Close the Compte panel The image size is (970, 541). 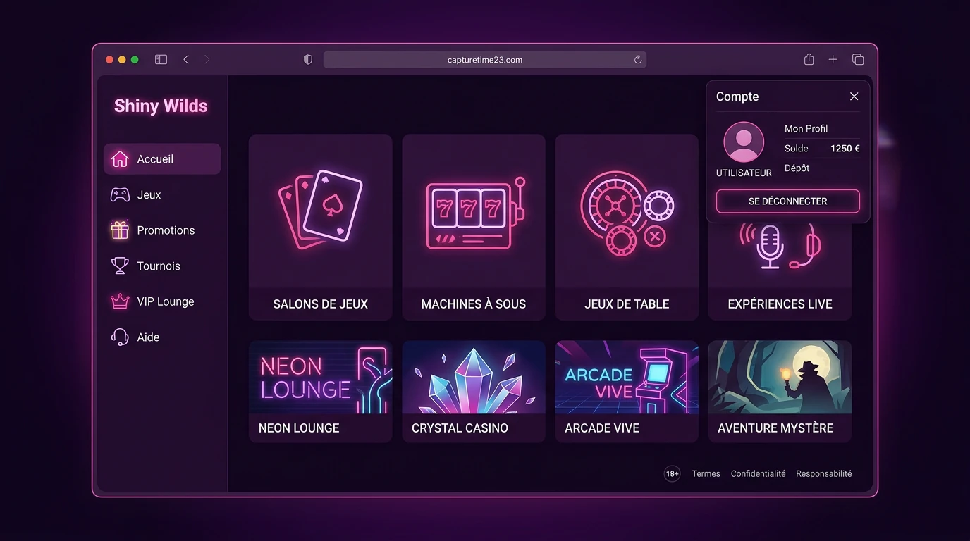854,97
